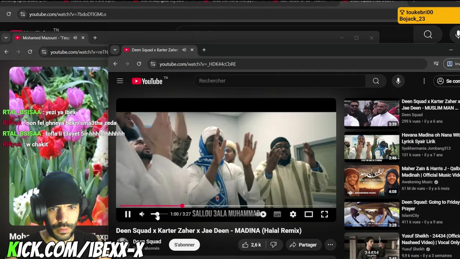460x259 pixels.
Task: Expand tab search chevron in Deen Squad window
Action: tap(115, 50)
